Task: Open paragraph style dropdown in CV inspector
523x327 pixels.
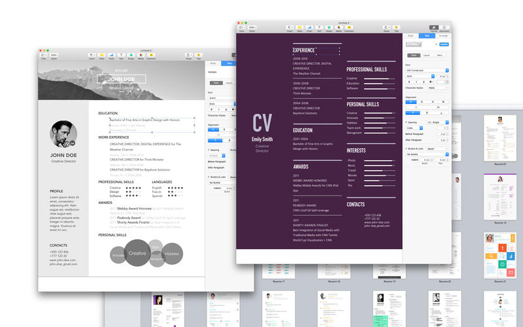Action: point(436,44)
